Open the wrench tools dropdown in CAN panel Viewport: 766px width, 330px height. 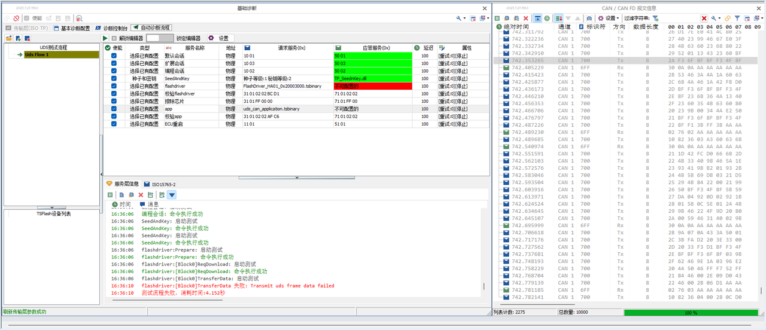(x=715, y=19)
